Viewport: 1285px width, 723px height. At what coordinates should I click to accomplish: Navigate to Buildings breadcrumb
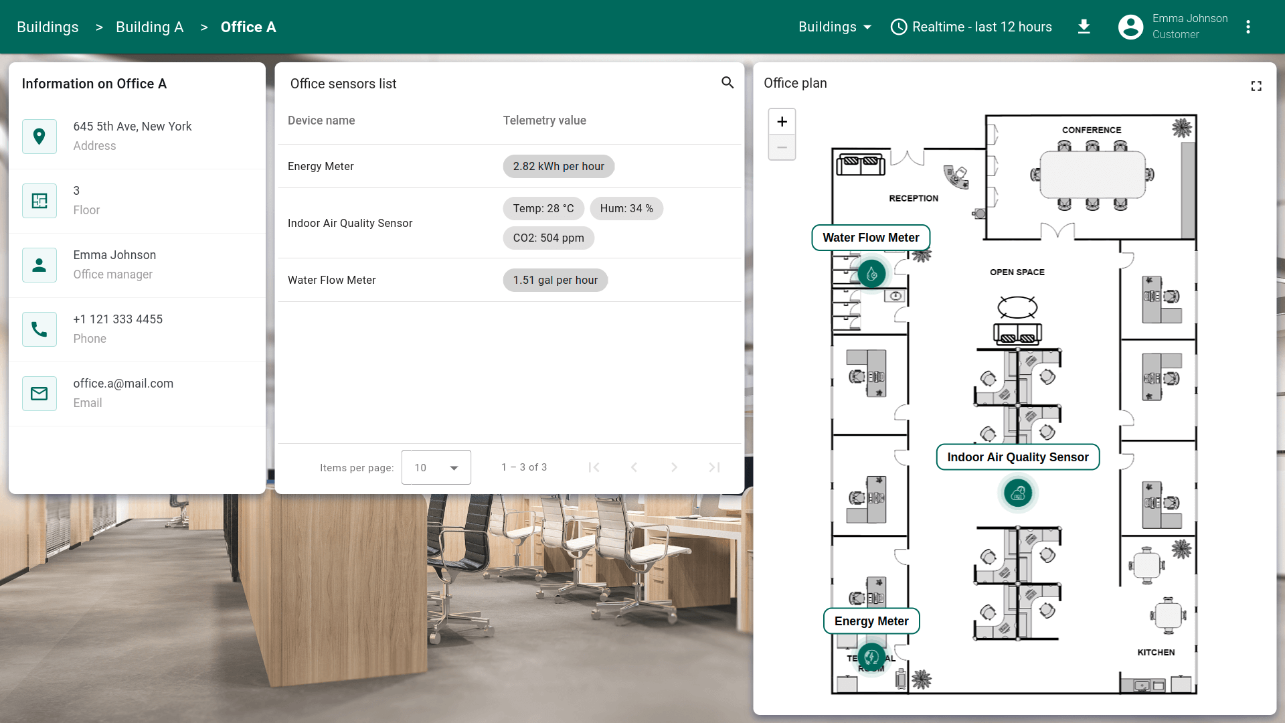48,27
